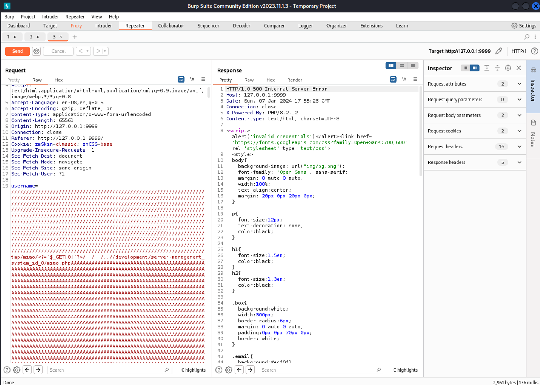540x385 pixels.
Task: Toggle word wrap icon in Response panel
Action: (x=393, y=79)
